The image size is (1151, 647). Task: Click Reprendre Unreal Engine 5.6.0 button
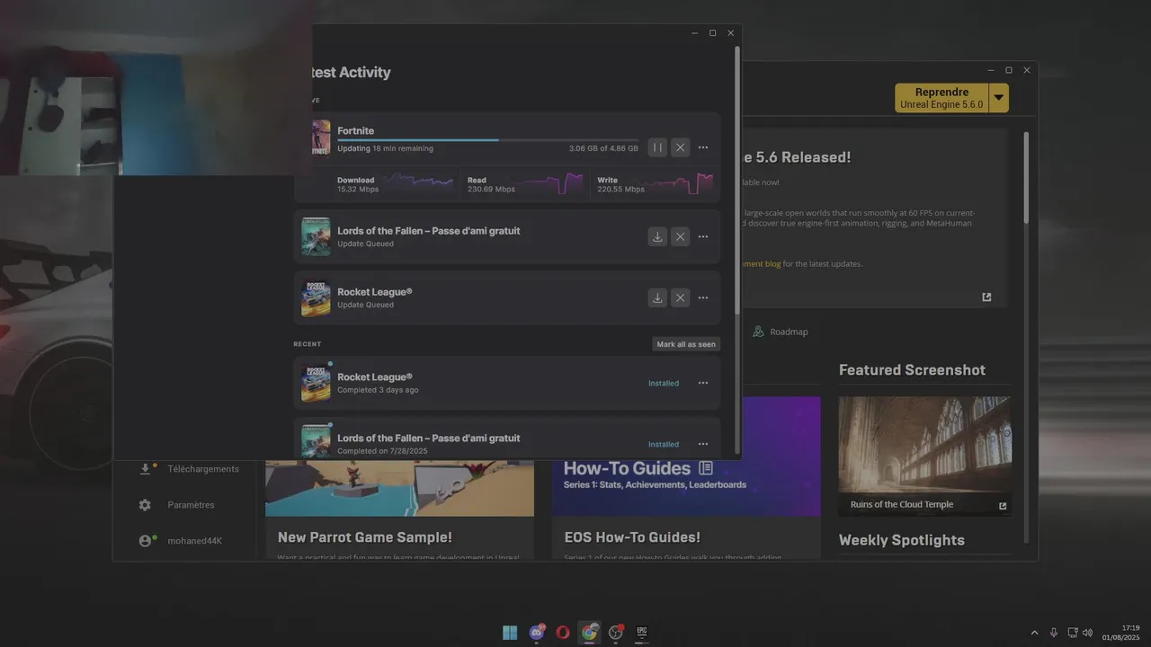(x=941, y=98)
